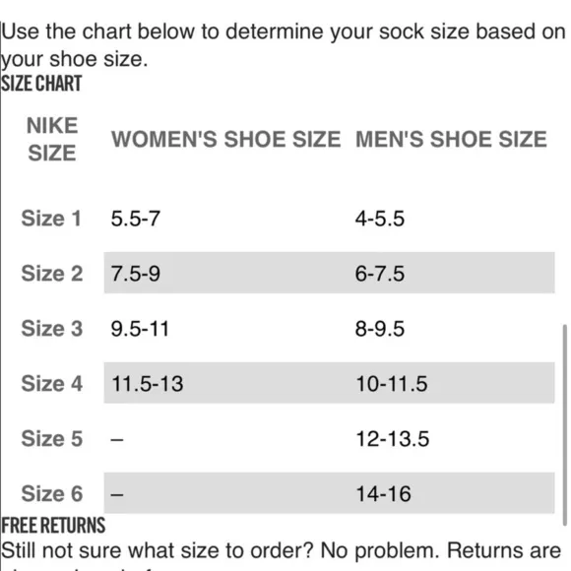Select the Size 1 row label
Viewport: 571px width, 571px height.
click(x=51, y=219)
